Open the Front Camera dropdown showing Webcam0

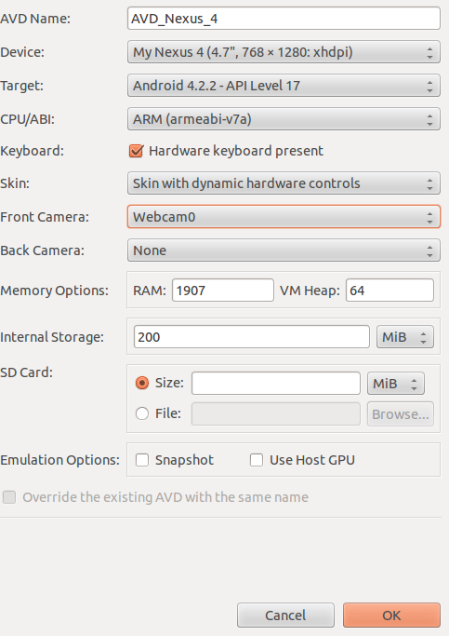tap(284, 217)
